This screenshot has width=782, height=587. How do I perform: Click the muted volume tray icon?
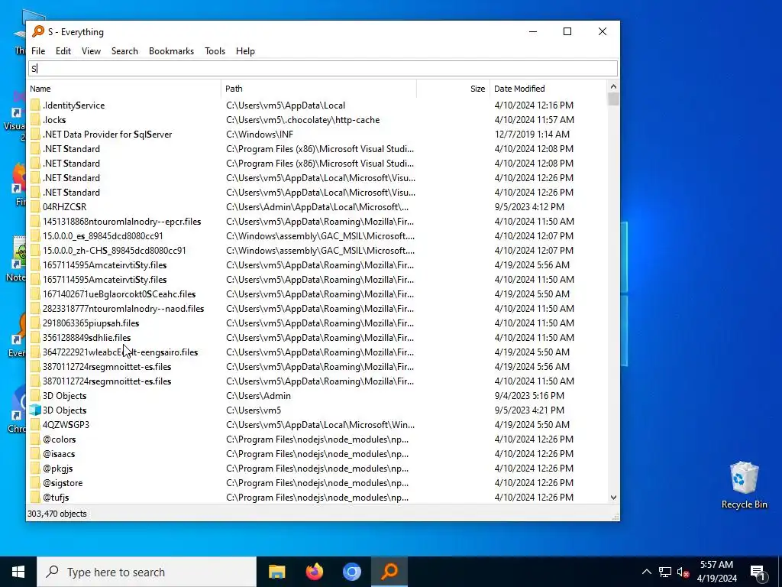tap(683, 572)
